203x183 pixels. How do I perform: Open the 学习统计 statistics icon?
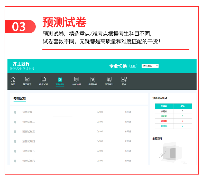click(109, 79)
